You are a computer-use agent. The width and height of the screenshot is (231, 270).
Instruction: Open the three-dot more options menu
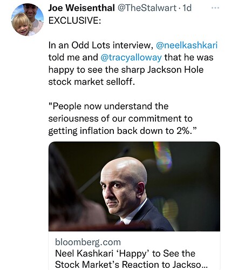pyautogui.click(x=215, y=8)
